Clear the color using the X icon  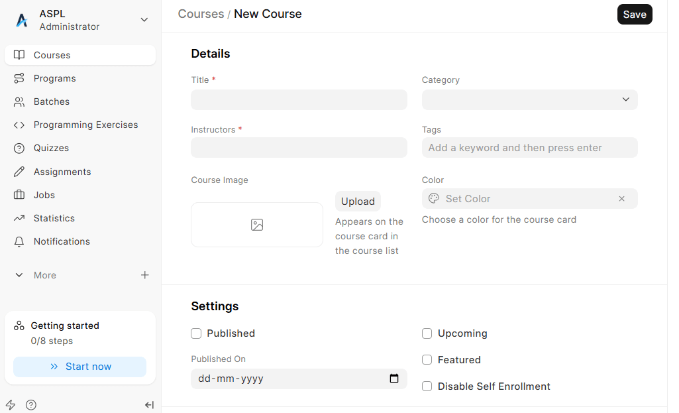(x=621, y=199)
